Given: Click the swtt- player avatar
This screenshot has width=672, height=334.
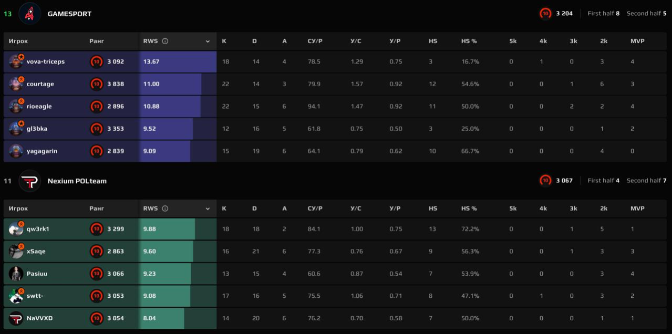Looking at the screenshot, I should [x=16, y=296].
